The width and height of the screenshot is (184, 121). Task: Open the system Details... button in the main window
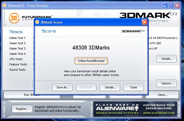(167, 59)
